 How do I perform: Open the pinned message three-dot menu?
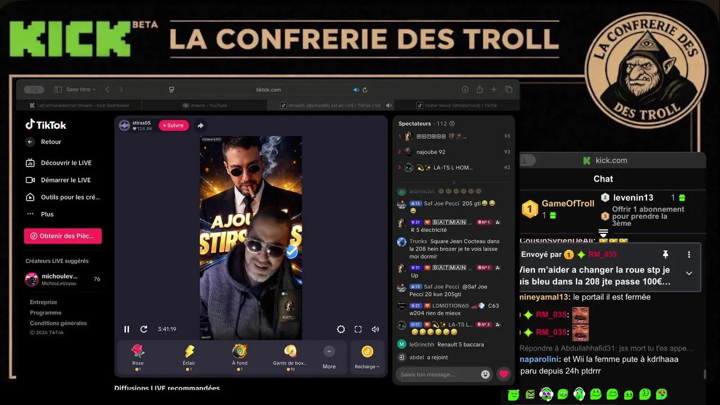click(x=689, y=254)
